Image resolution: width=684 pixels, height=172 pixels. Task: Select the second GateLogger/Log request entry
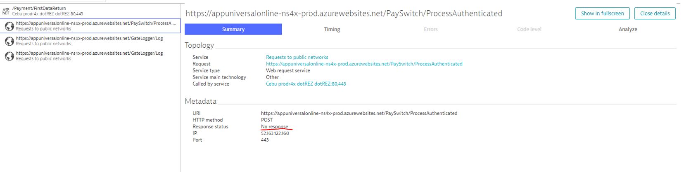tap(90, 56)
